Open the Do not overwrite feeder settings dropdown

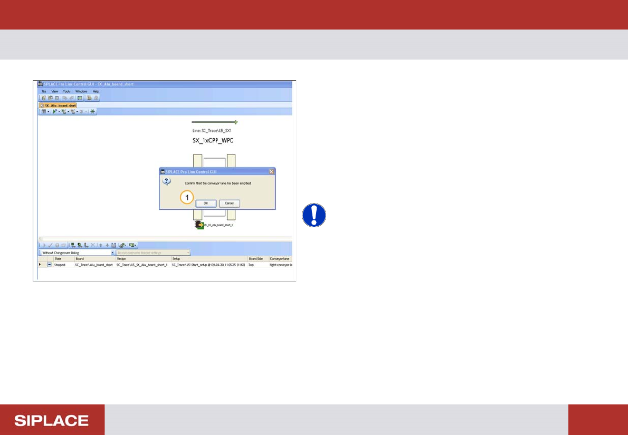click(154, 253)
